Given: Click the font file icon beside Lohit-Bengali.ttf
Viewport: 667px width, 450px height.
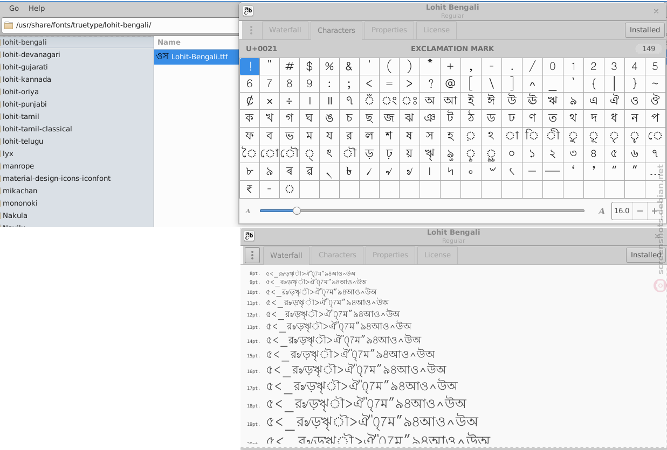Looking at the screenshot, I should [162, 57].
